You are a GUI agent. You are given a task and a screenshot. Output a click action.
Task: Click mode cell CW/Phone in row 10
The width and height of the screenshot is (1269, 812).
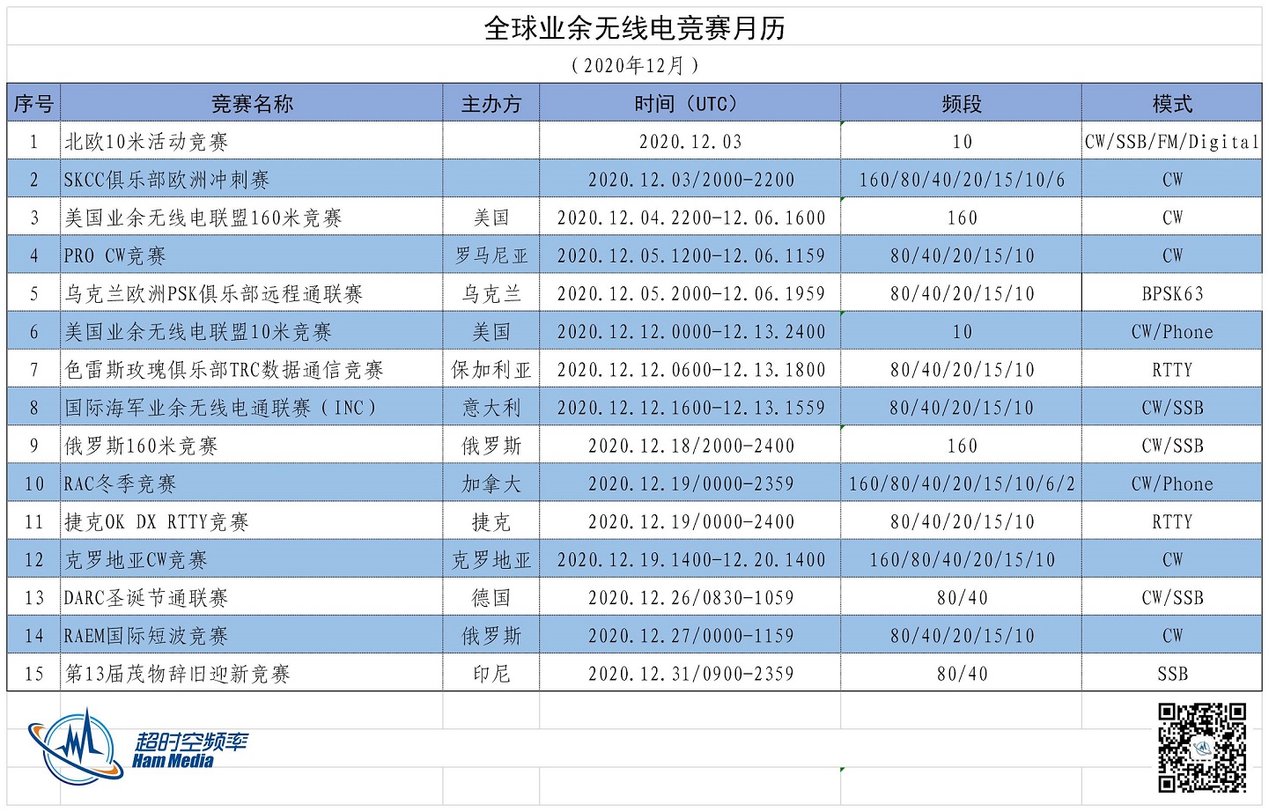(x=1172, y=484)
